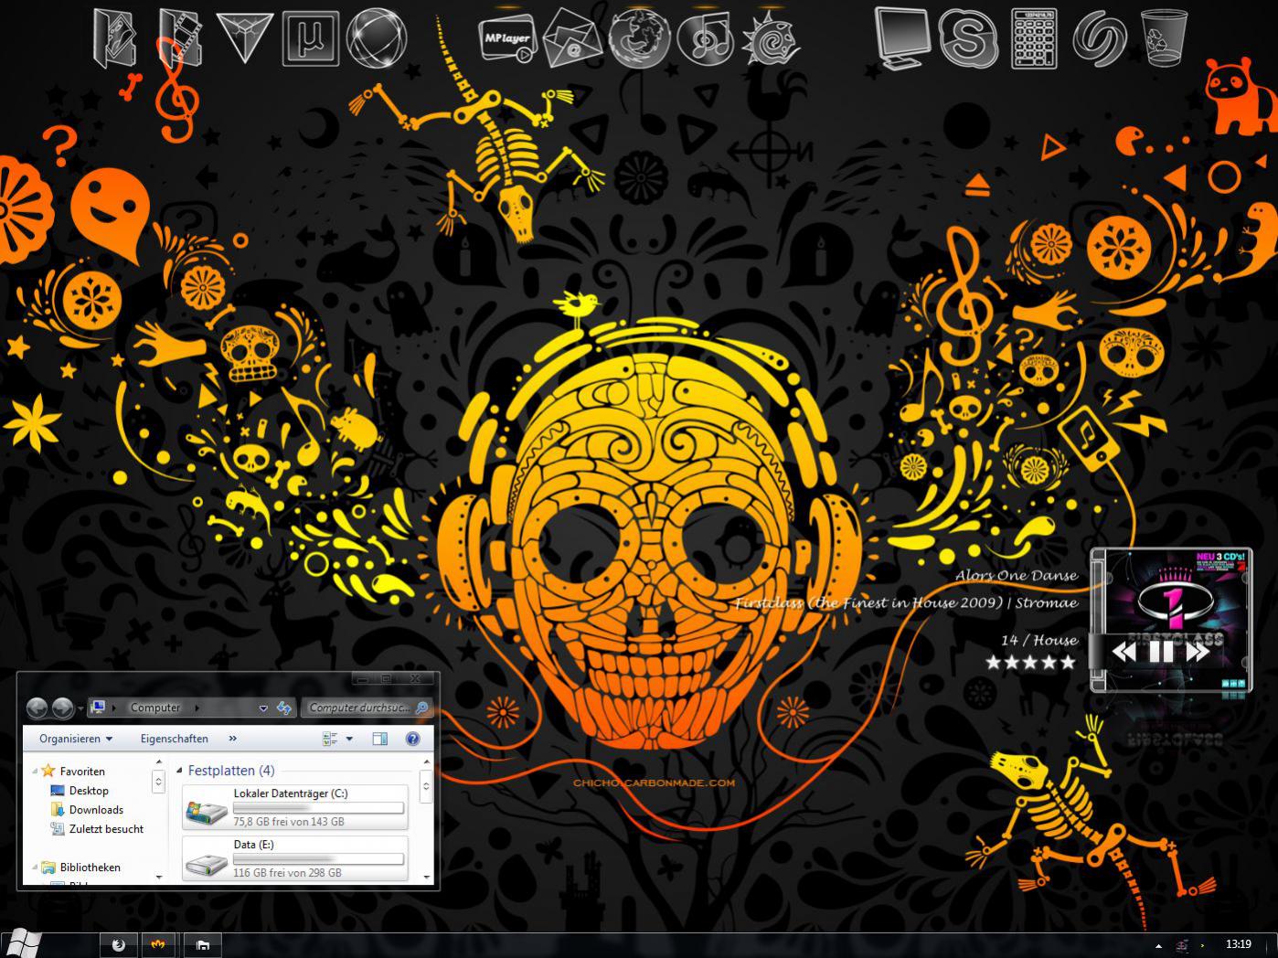This screenshot has width=1278, height=958.
Task: Select Lokaler Datenträger (C:) drive
Action: point(294,808)
